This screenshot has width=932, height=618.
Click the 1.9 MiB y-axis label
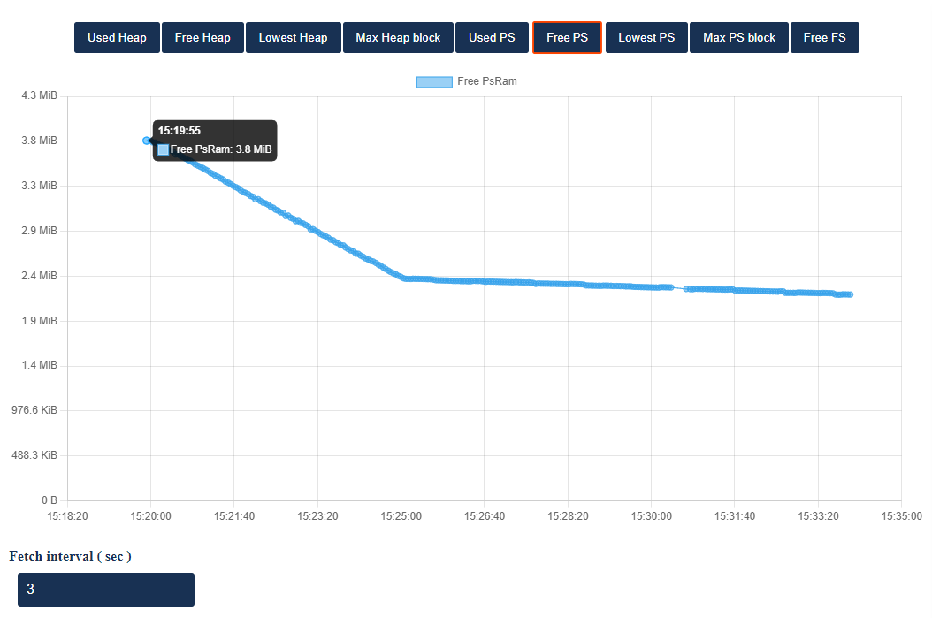click(39, 321)
